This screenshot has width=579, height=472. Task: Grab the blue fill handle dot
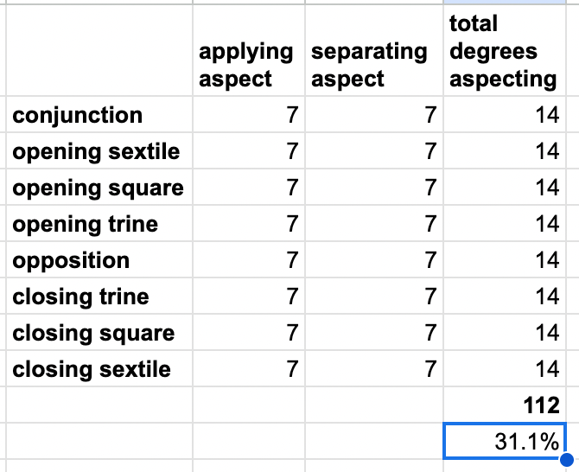[566, 460]
